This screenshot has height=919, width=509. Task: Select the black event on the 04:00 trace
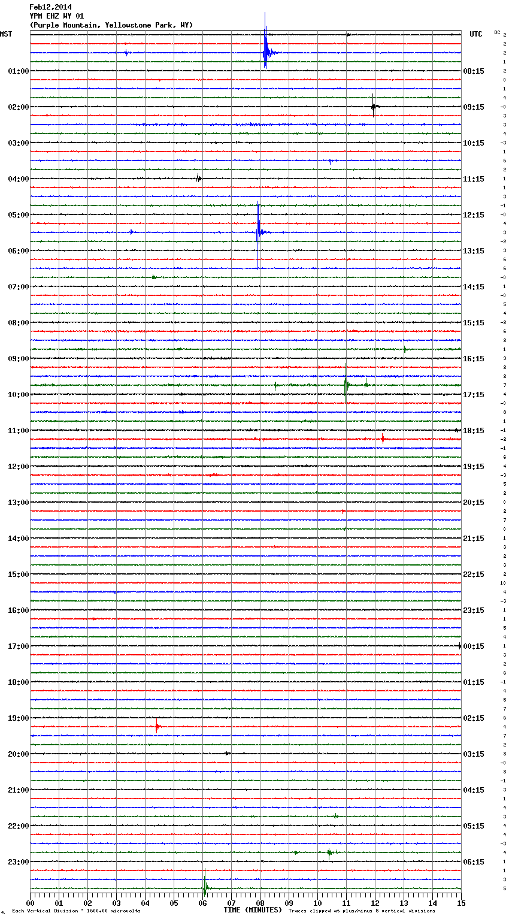click(198, 178)
